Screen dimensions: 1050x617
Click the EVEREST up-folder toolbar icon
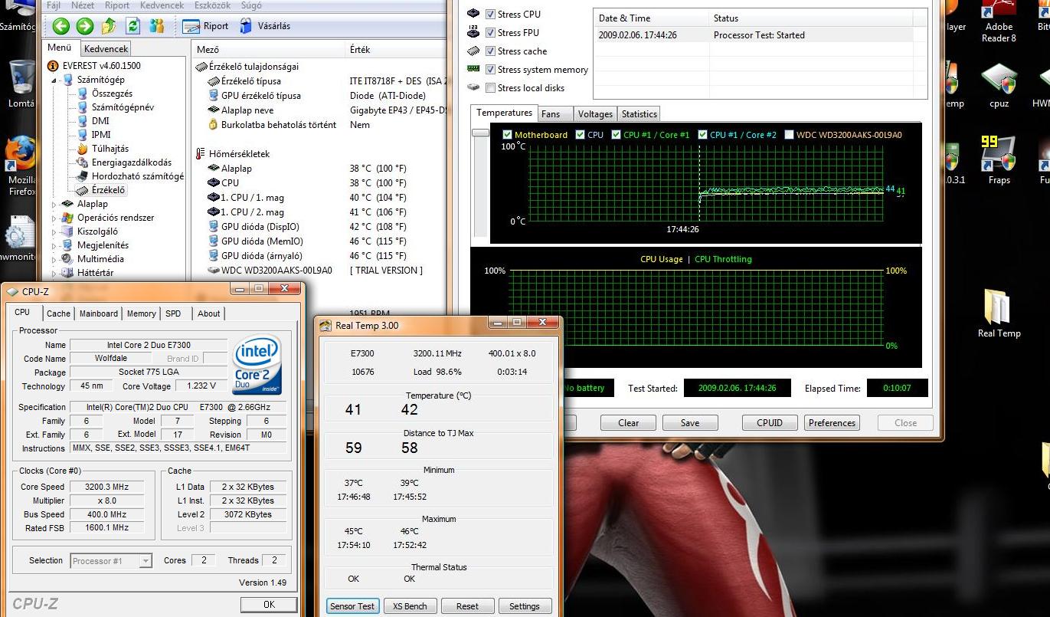click(110, 26)
